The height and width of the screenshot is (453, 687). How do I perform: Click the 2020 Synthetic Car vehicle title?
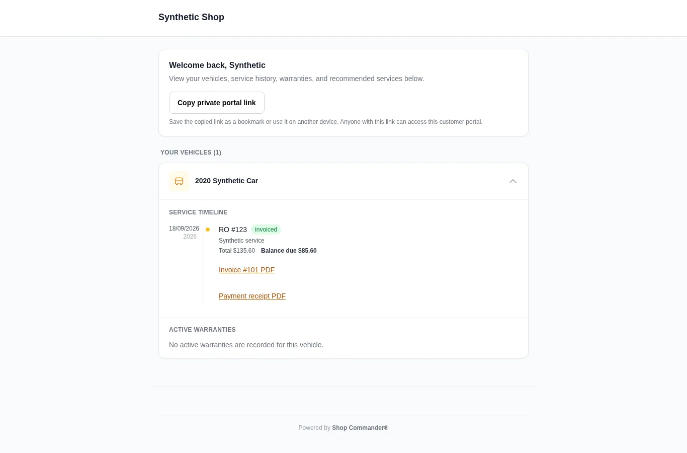pyautogui.click(x=226, y=181)
